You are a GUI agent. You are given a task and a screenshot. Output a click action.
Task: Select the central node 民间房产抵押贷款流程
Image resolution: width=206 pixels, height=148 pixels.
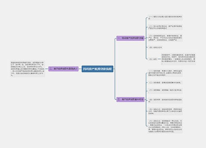point(97,69)
